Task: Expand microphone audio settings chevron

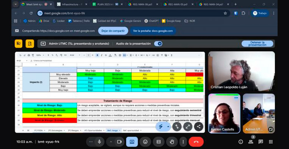Action: (x=91, y=142)
